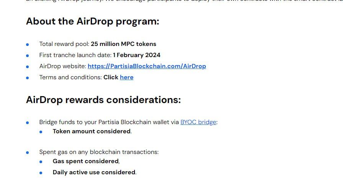The image size is (343, 185).
Task: Click the bullet beside "Terms and conditions"
Action: tap(27, 78)
